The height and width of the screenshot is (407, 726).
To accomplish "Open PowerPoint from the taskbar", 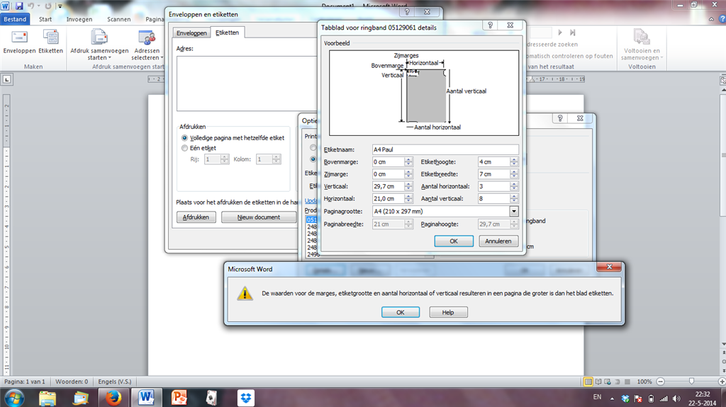I will 179,398.
